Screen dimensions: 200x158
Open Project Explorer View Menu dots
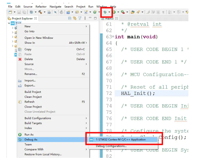coord(85,18)
